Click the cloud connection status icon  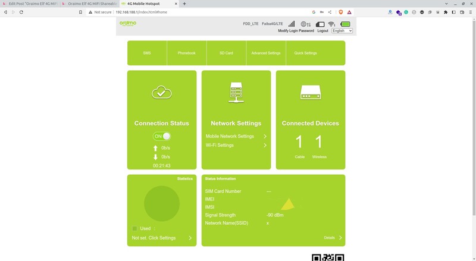[162, 92]
